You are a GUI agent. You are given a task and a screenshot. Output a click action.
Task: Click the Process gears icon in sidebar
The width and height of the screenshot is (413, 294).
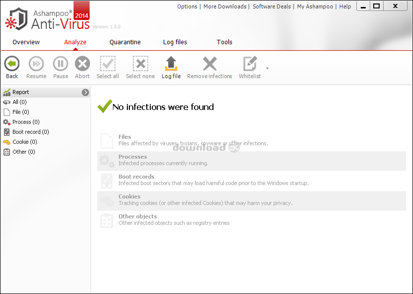point(7,122)
